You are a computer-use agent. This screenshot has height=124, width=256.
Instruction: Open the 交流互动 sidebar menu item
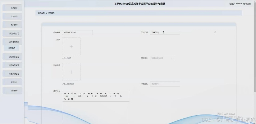[12, 82]
